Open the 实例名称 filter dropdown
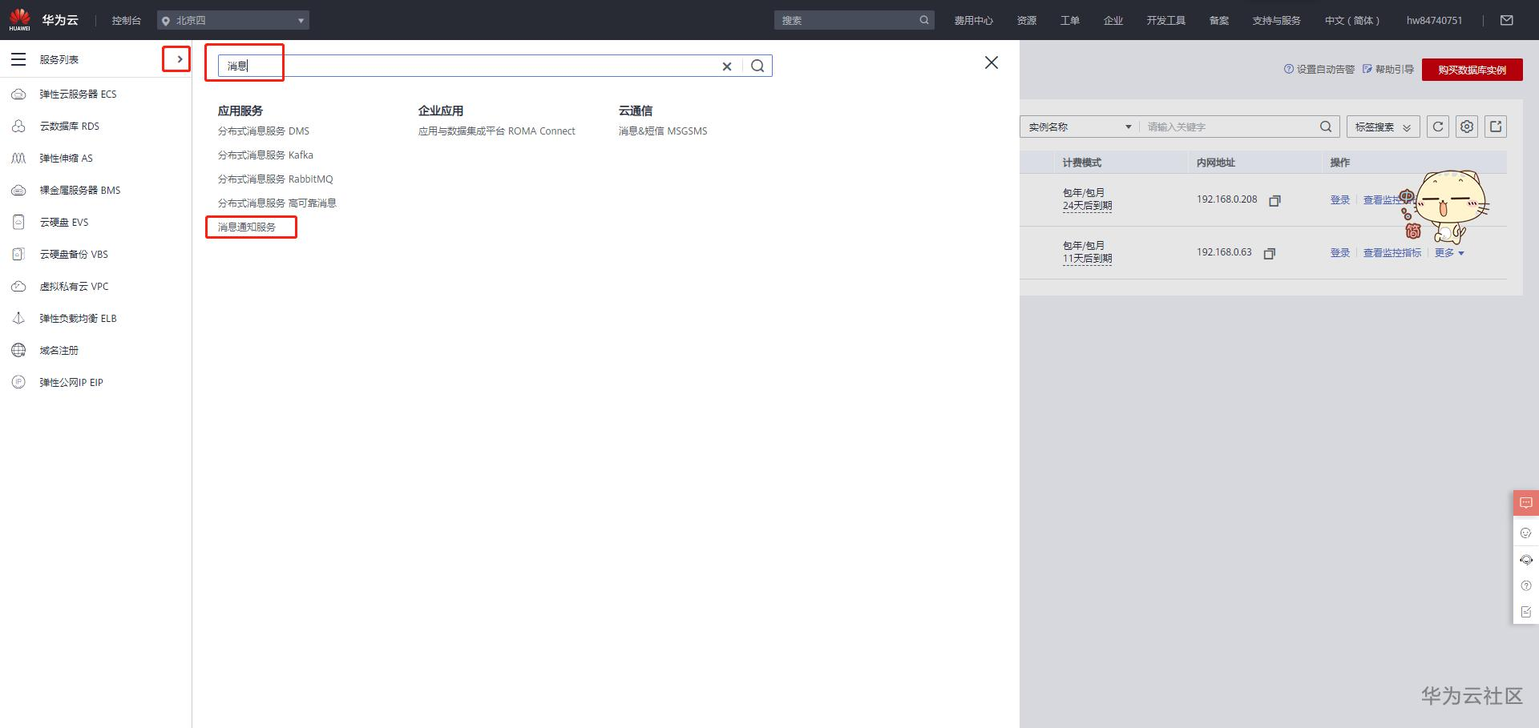 click(x=1080, y=127)
